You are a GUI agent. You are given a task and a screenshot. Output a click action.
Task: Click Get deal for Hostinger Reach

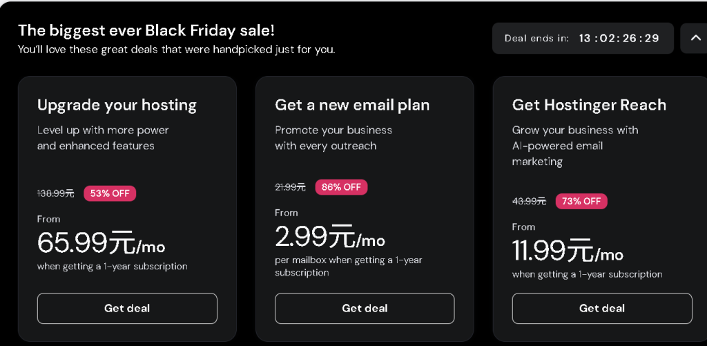click(602, 308)
